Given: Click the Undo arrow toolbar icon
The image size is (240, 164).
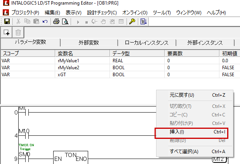Looking at the screenshot, I should (45, 22).
